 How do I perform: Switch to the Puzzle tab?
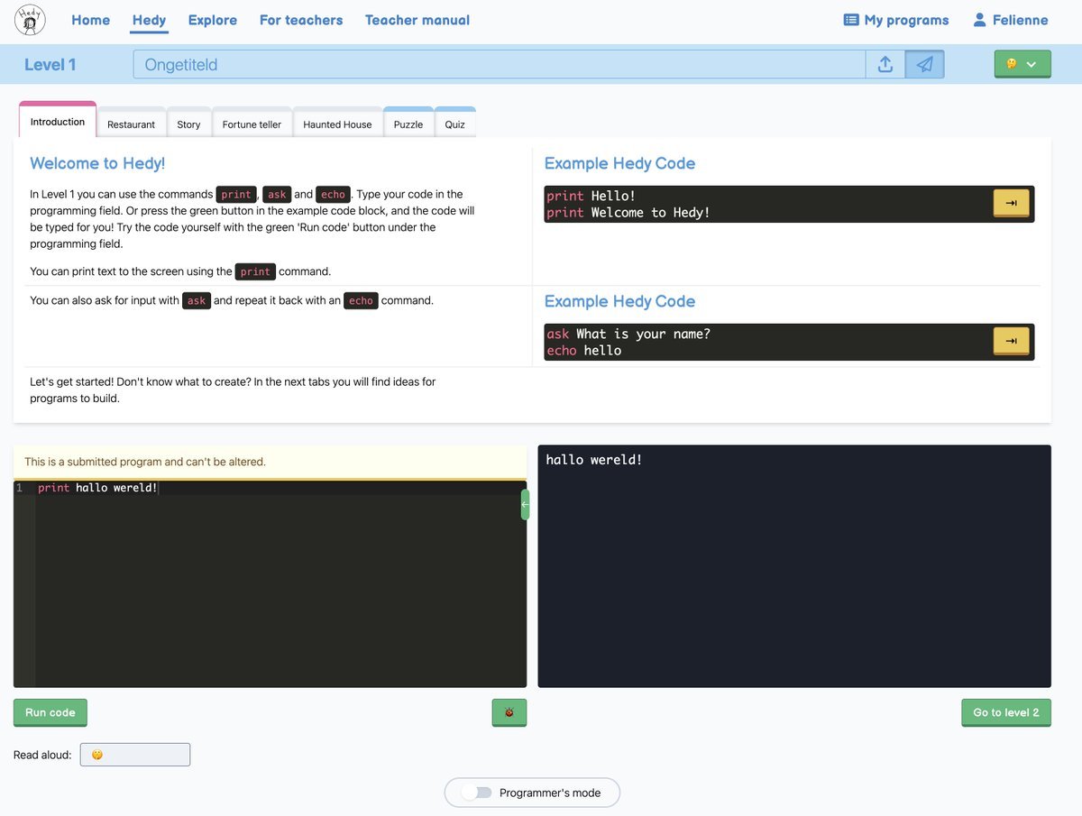408,124
